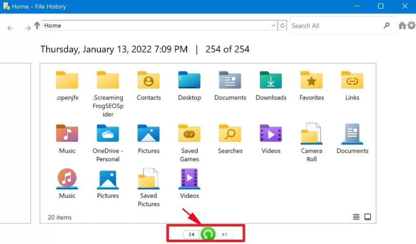Viewport: 416px width, 244px height.
Task: Open the Downloads folder
Action: click(271, 86)
